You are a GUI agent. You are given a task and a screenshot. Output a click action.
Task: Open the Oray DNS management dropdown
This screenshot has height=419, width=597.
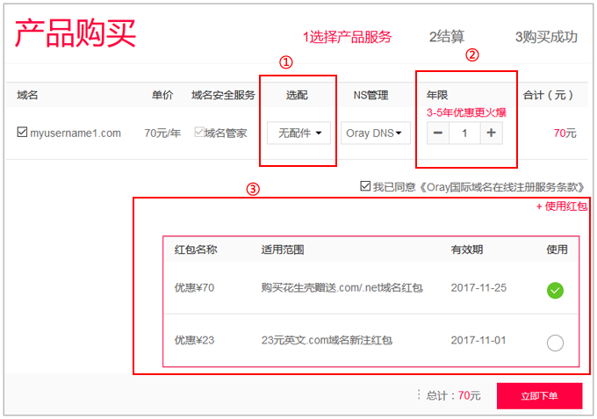click(x=376, y=134)
